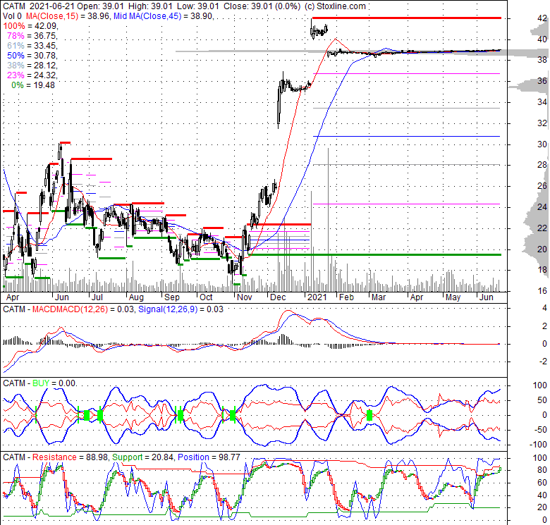Click the CATM ticker symbol in header
Image resolution: width=550 pixels, height=525 pixels.
(x=14, y=6)
